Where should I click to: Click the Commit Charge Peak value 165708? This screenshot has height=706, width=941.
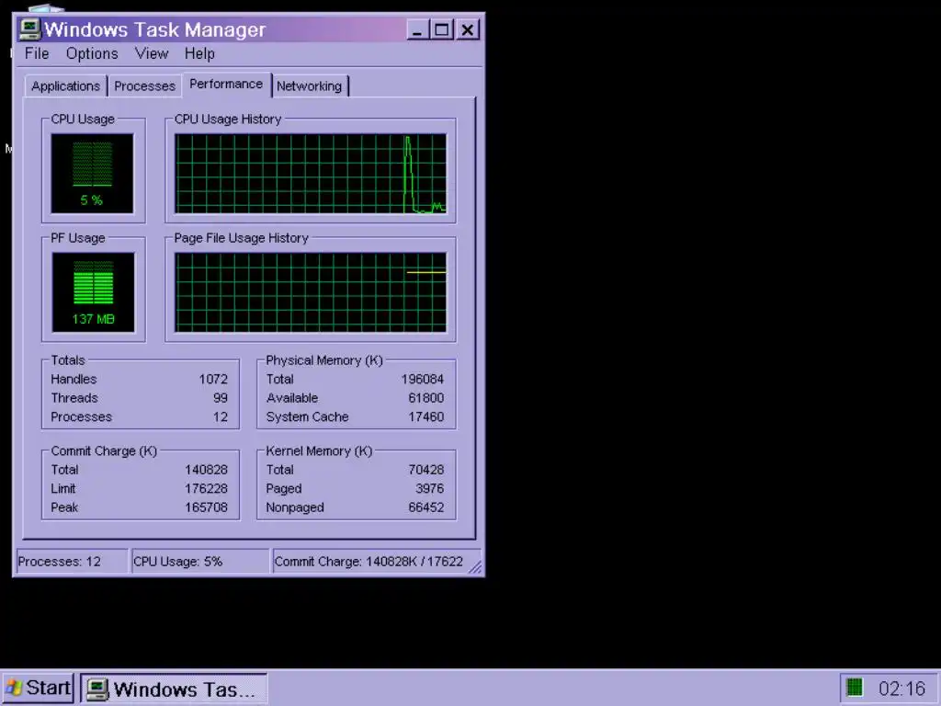click(207, 507)
